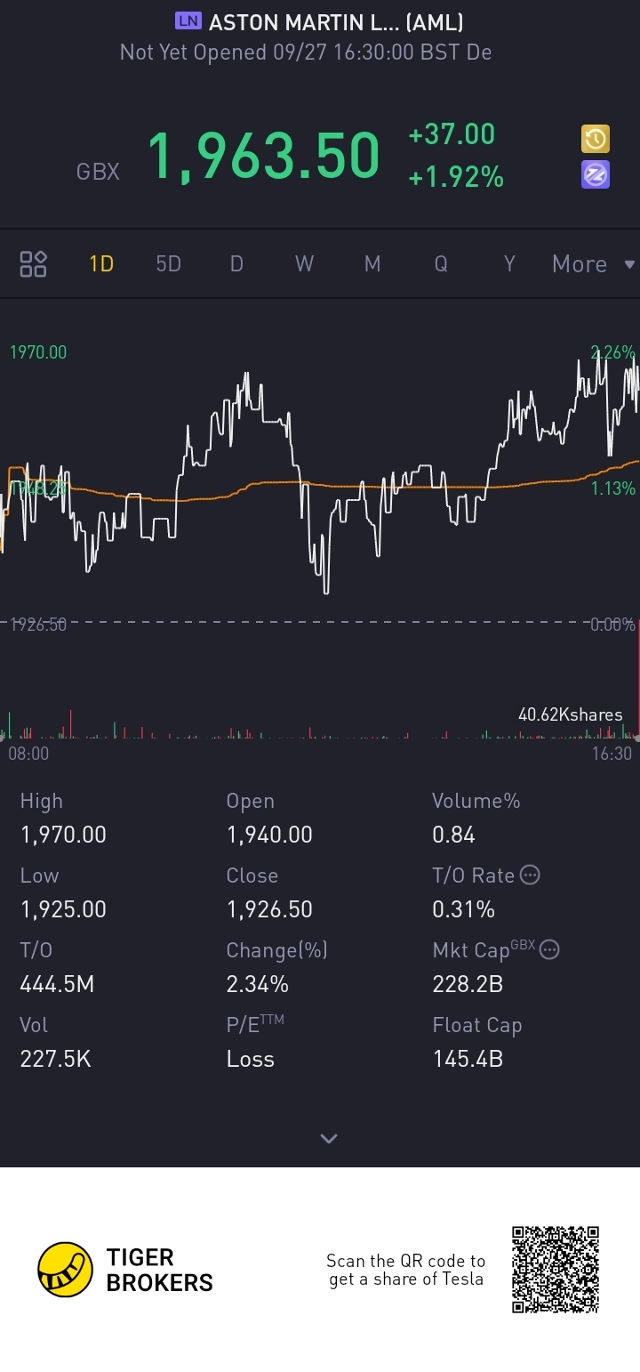Switch to the D daily chart tab
The height and width of the screenshot is (1372, 640).
point(236,264)
